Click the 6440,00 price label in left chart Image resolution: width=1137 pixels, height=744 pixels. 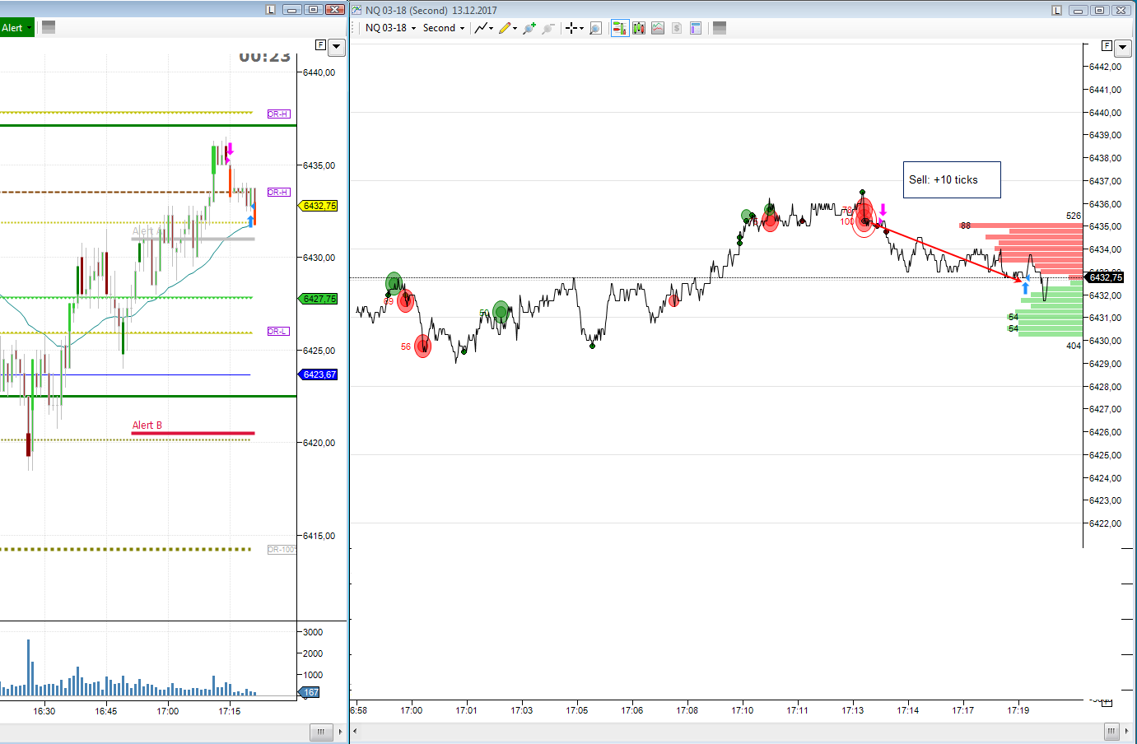tap(319, 72)
